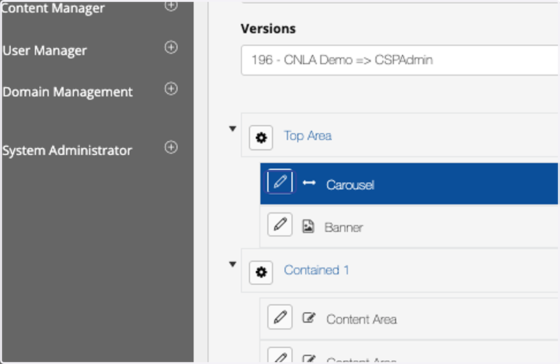Edit the Banner with pencil icon
The height and width of the screenshot is (364, 560).
(x=280, y=225)
